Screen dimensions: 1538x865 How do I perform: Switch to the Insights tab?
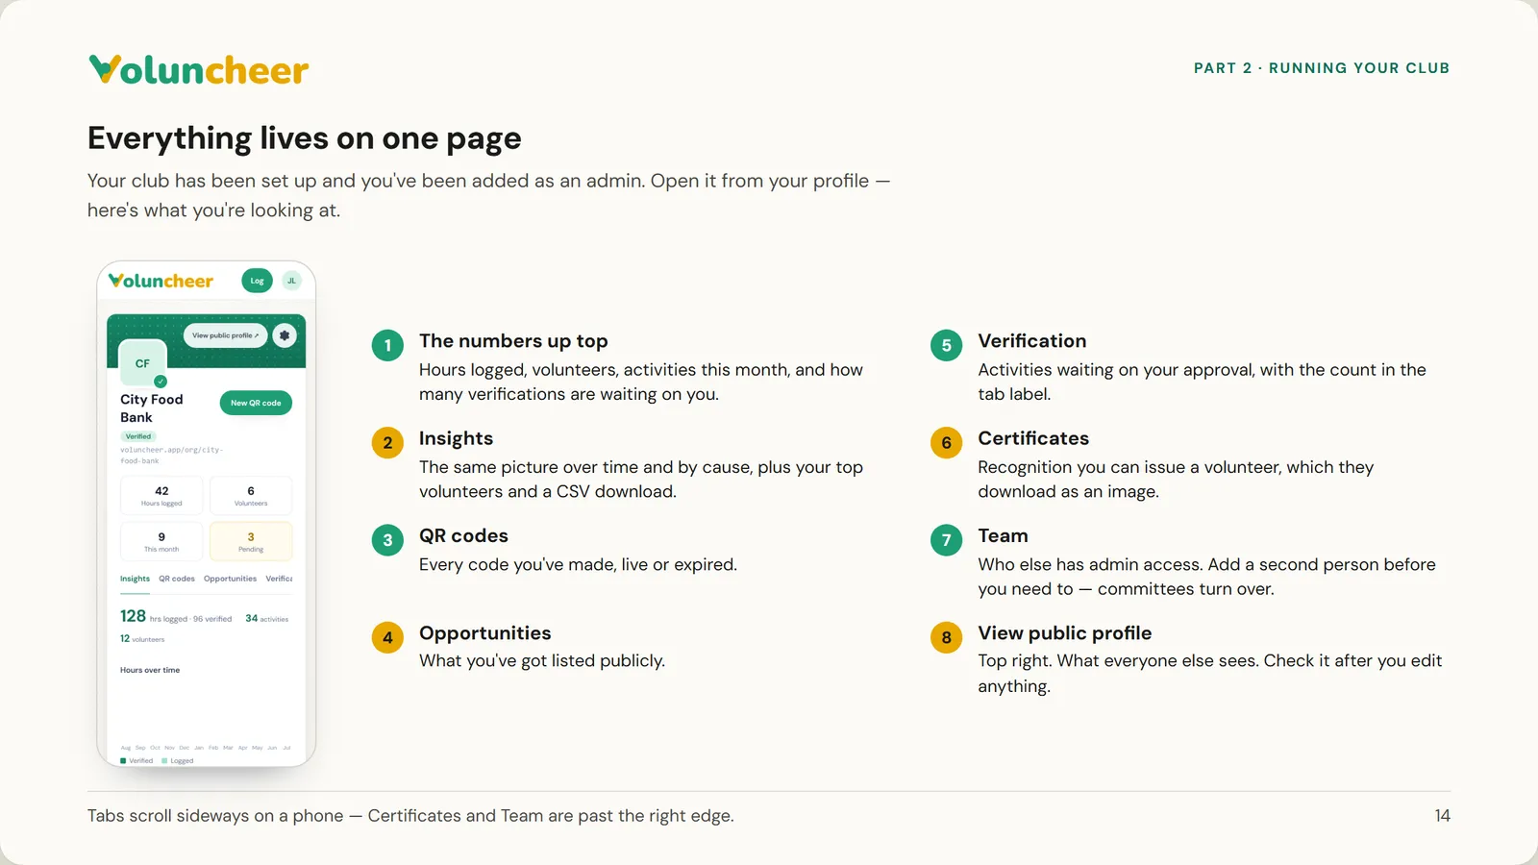tap(135, 579)
